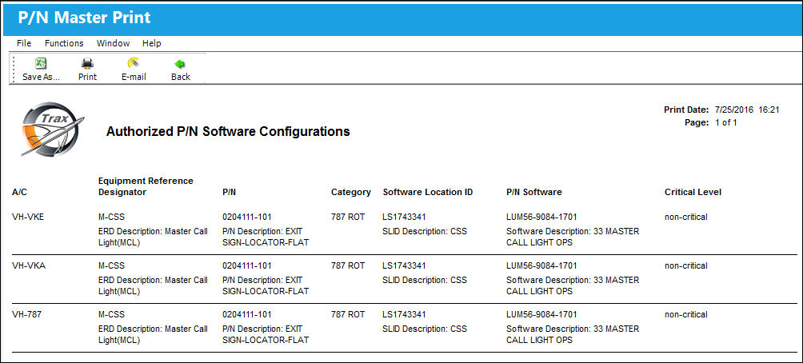803x363 pixels.
Task: Open the Help menu
Action: tap(152, 43)
